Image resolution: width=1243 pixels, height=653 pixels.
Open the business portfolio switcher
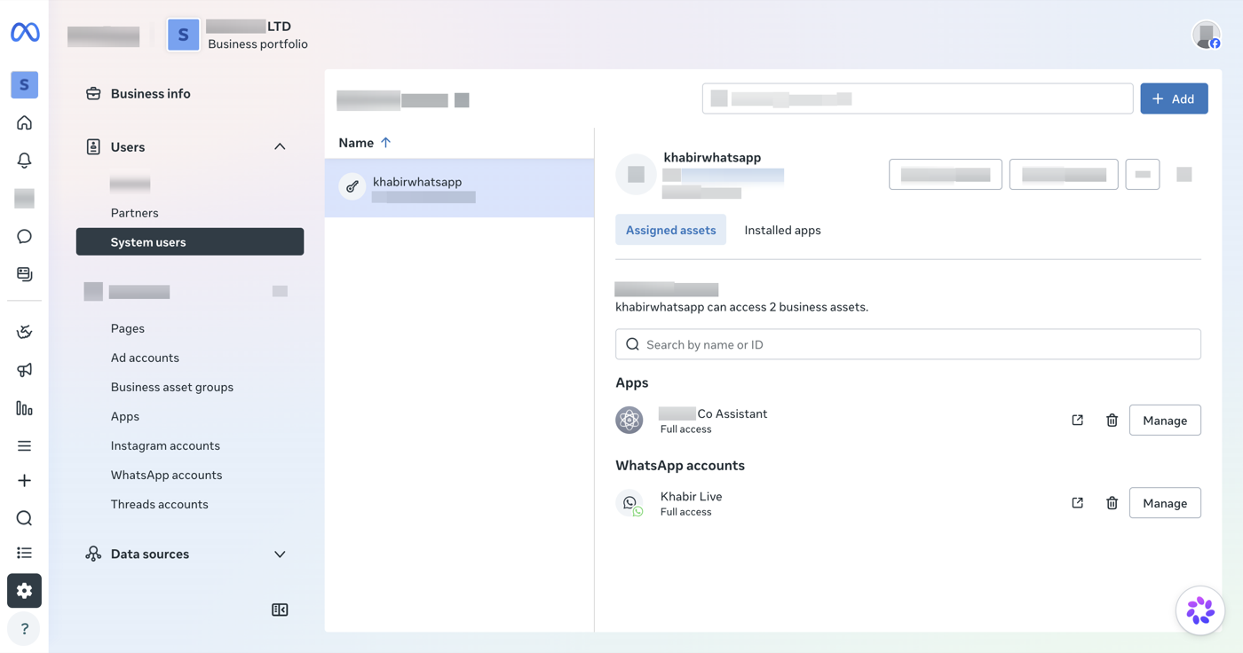[x=238, y=35]
